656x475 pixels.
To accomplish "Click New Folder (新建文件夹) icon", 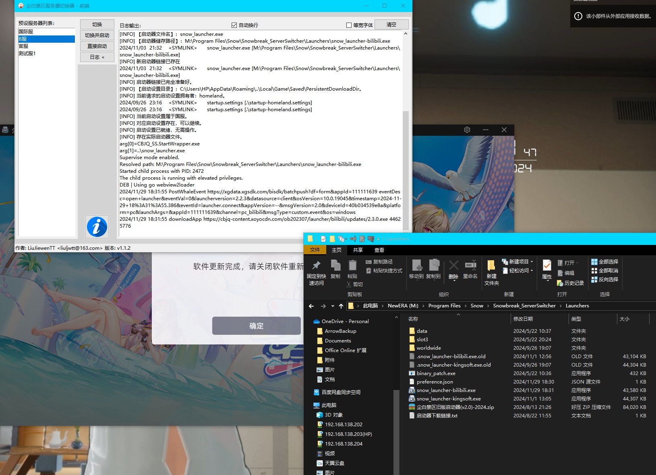I will 491,265.
